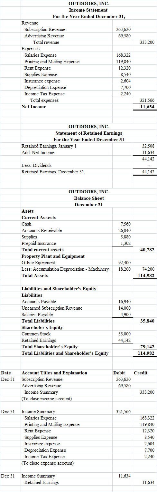Select "(To close income account)" explanation

pos(47,399)
